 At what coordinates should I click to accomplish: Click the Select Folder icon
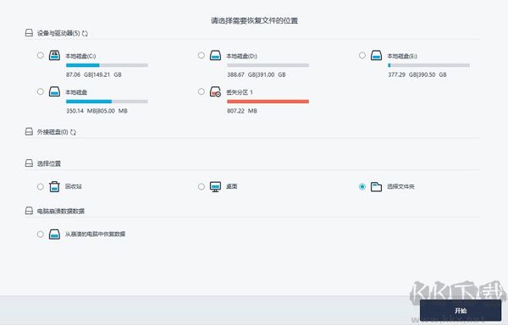pyautogui.click(x=376, y=186)
